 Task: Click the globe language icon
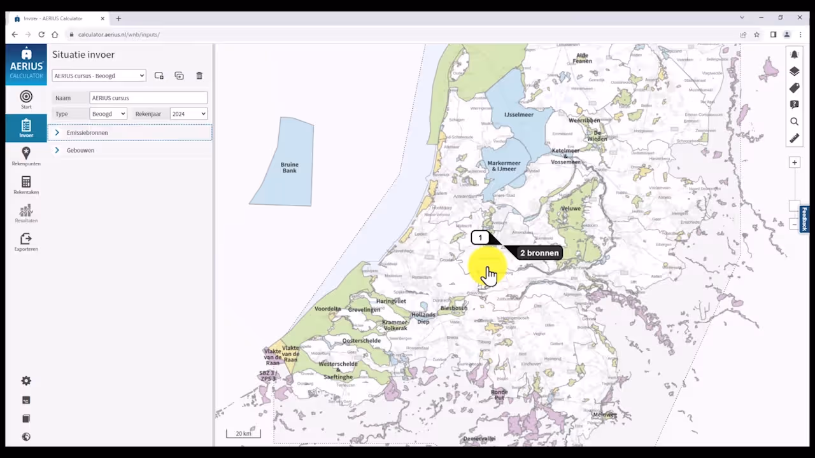coord(26,437)
